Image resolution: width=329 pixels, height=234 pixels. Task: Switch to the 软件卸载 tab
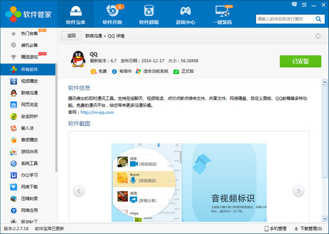point(149,15)
